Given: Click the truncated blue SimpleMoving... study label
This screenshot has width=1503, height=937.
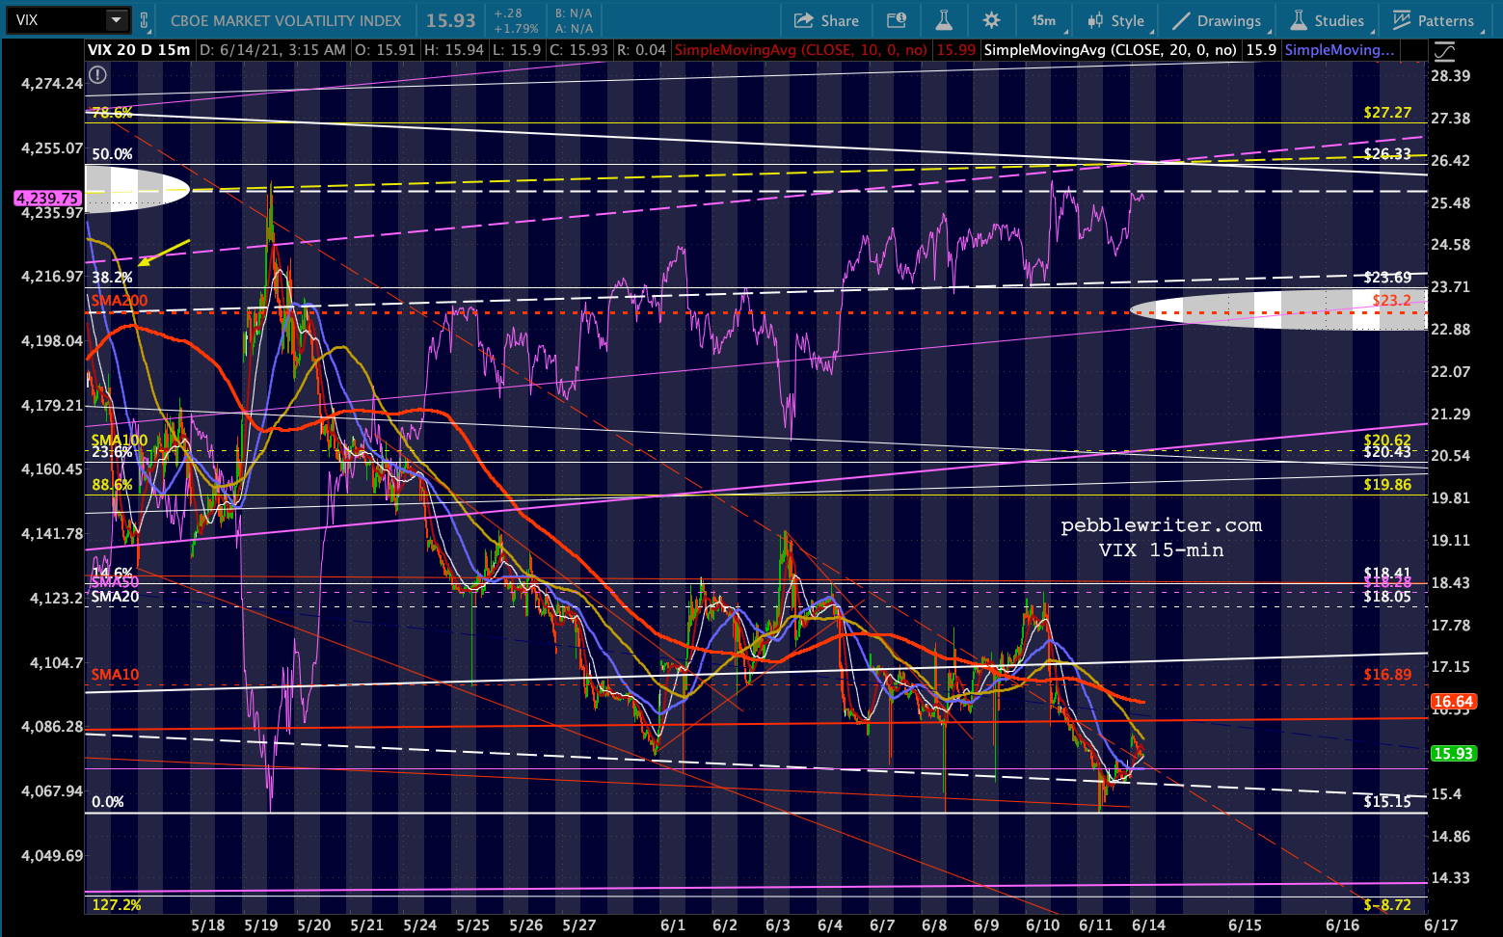Looking at the screenshot, I should [x=1338, y=50].
